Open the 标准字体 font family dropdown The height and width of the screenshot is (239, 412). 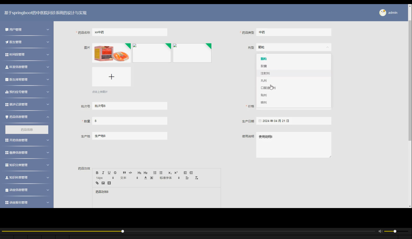[170, 178]
